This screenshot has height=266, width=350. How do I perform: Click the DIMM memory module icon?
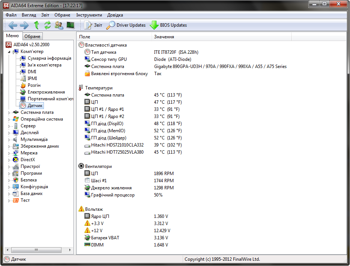(x=87, y=245)
